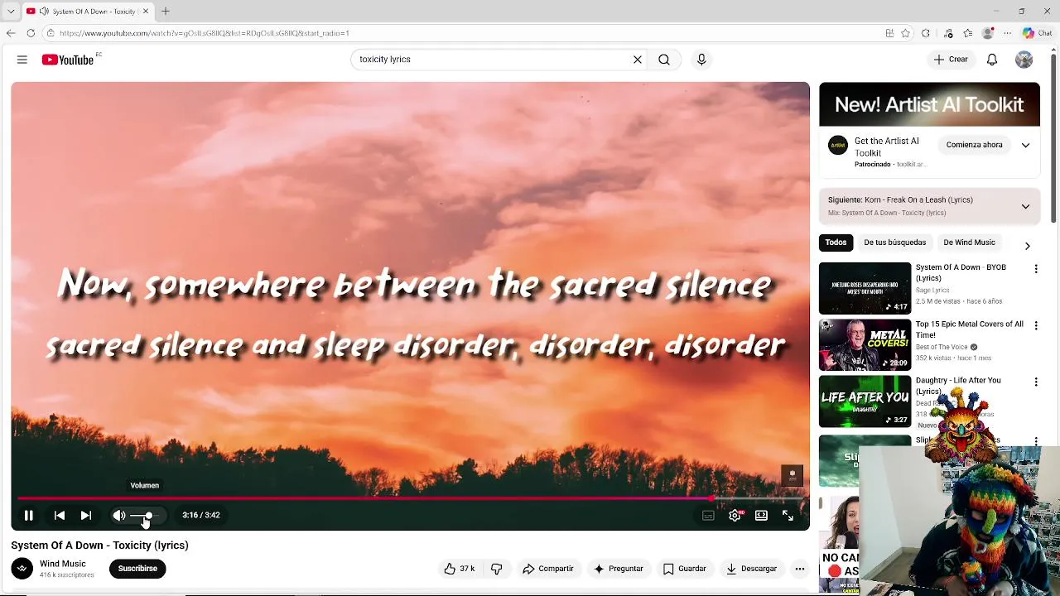Open the browser tab list dropdown
Screen dimensions: 1060x596
(x=11, y=12)
